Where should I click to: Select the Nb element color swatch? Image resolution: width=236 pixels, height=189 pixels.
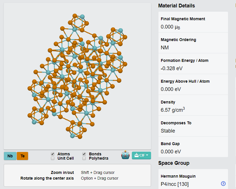[10, 156]
